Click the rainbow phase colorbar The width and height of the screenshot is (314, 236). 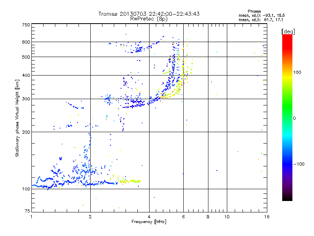tap(287, 118)
